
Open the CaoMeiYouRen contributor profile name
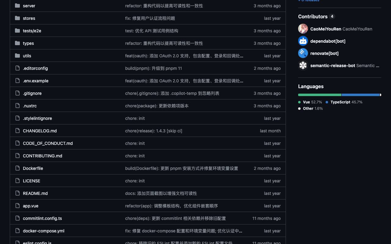326,29
